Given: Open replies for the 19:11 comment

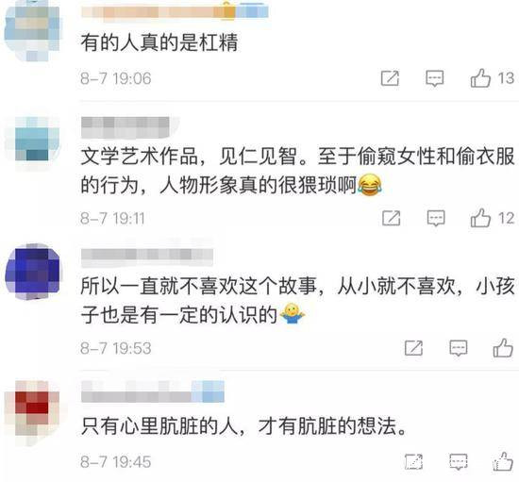Looking at the screenshot, I should click(x=436, y=218).
